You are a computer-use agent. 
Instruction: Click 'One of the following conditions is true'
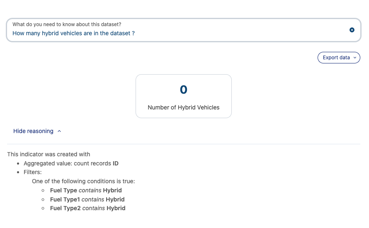pyautogui.click(x=83, y=181)
